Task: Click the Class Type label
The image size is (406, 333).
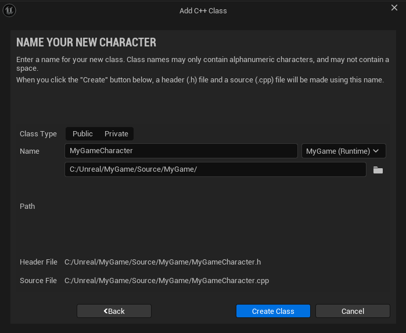Action: click(38, 134)
